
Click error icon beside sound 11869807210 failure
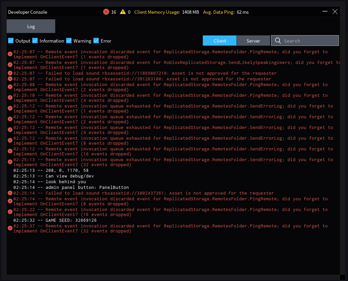(10, 73)
